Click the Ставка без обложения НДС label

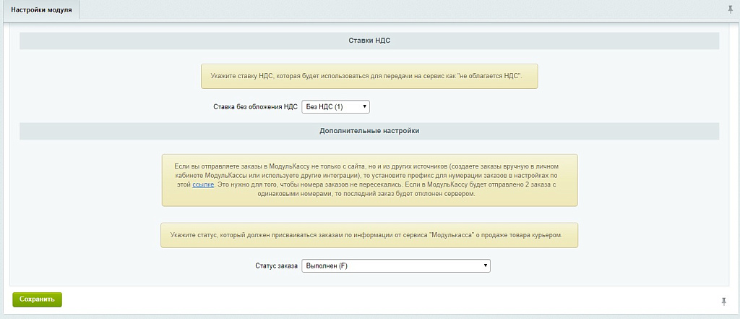255,107
